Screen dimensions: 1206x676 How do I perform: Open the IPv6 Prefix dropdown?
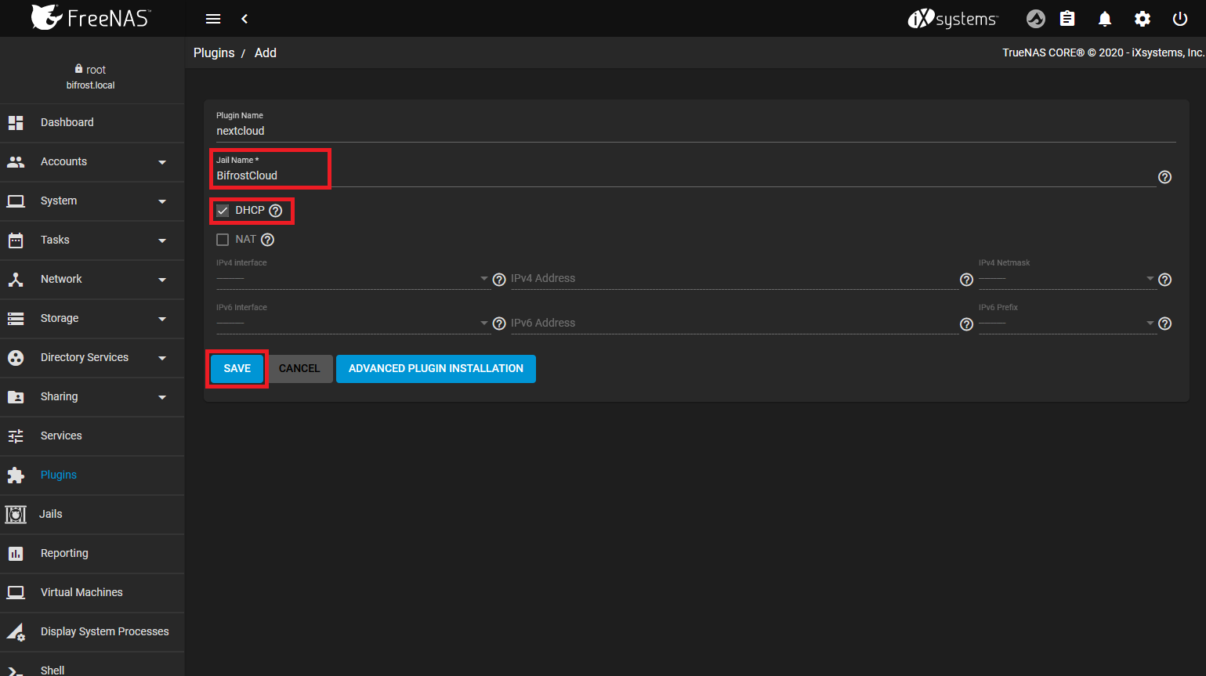click(1067, 324)
